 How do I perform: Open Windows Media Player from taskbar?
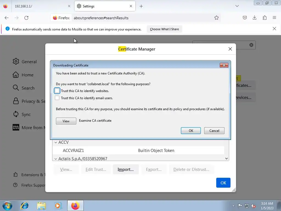click(x=58, y=206)
